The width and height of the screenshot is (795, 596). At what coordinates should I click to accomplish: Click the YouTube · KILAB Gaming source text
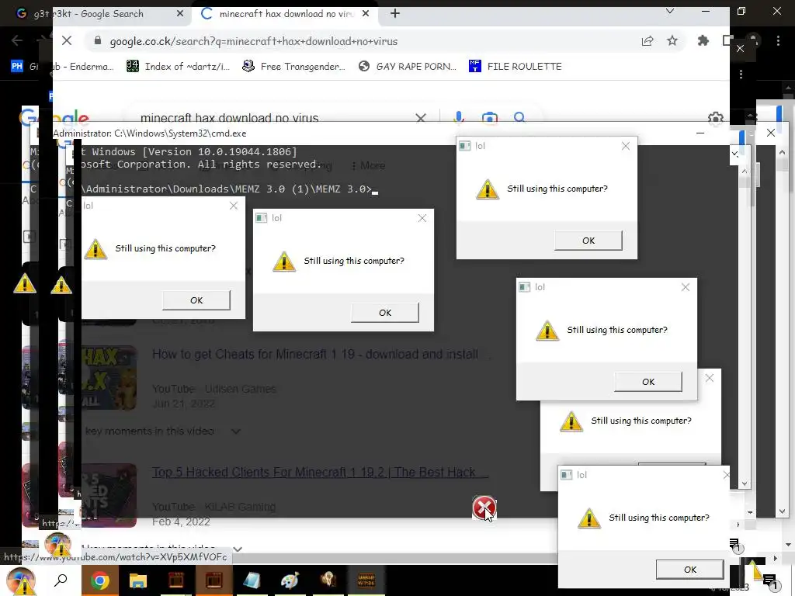pos(214,507)
